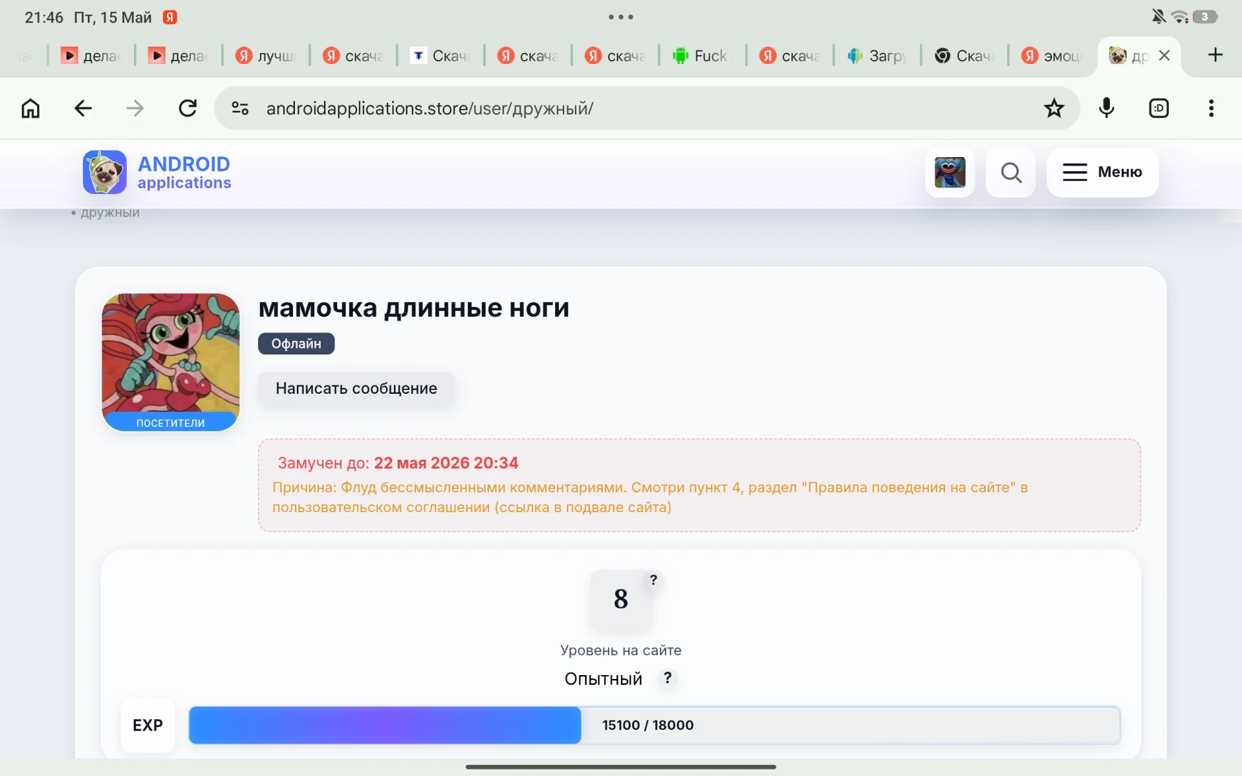This screenshot has height=776, width=1242.
Task: Click the Написать сообщение button
Action: (x=356, y=389)
